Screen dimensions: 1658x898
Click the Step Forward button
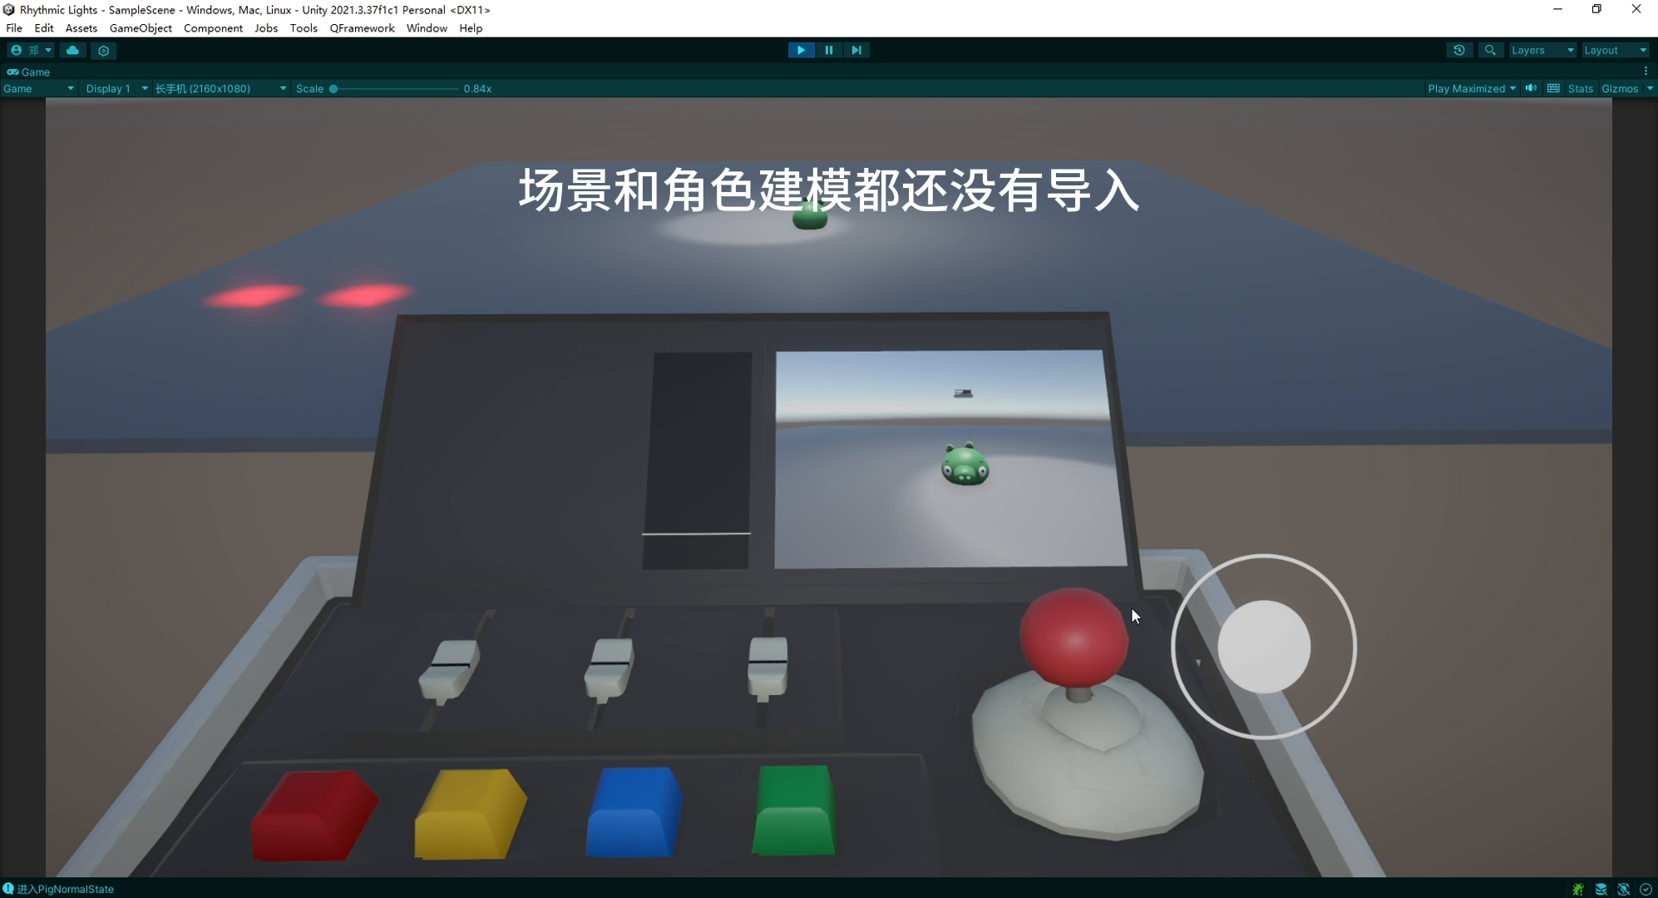(x=856, y=50)
